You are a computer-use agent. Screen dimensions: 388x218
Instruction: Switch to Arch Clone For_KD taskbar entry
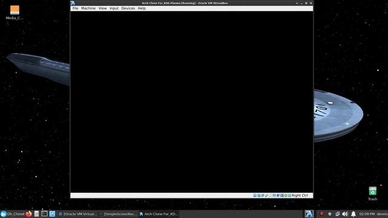click(159, 214)
